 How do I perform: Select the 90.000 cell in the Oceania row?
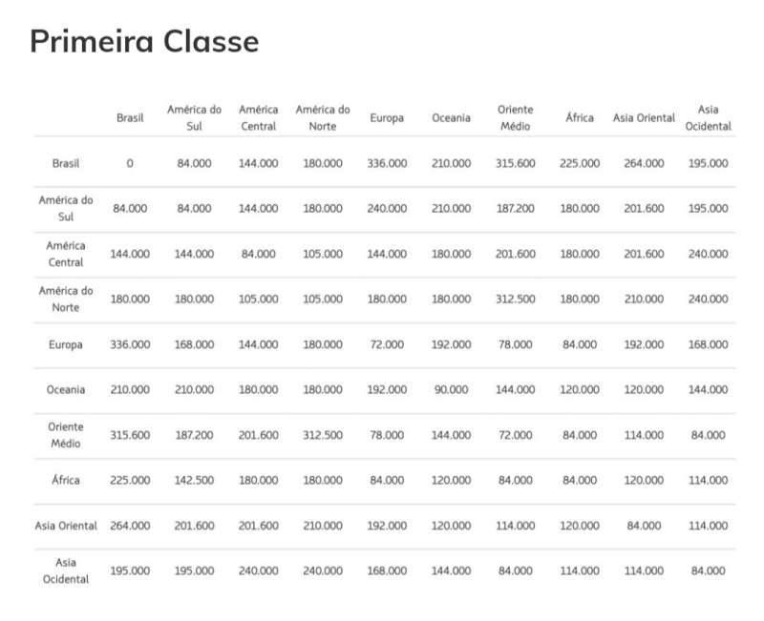[451, 389]
